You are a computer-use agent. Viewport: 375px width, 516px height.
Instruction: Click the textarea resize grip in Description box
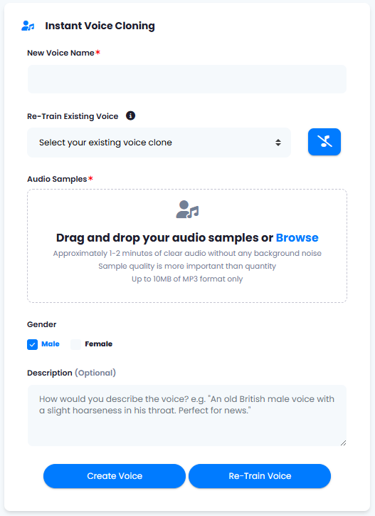coord(343,443)
